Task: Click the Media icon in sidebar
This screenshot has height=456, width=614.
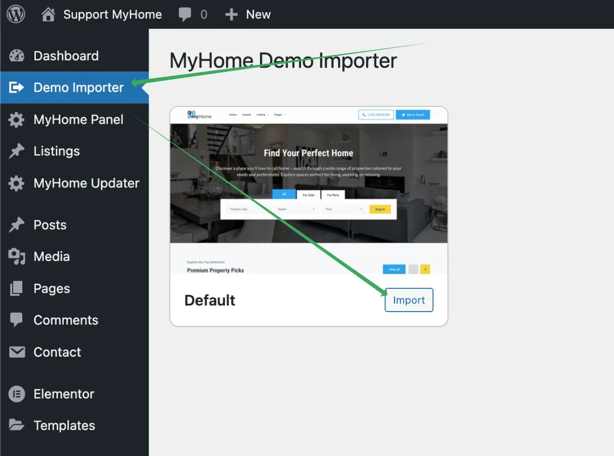Action: click(17, 257)
